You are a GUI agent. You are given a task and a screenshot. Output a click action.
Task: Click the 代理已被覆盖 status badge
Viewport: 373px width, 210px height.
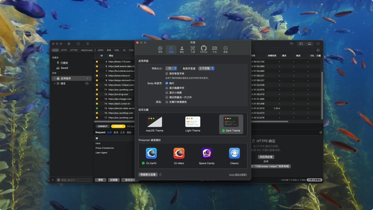314,180
